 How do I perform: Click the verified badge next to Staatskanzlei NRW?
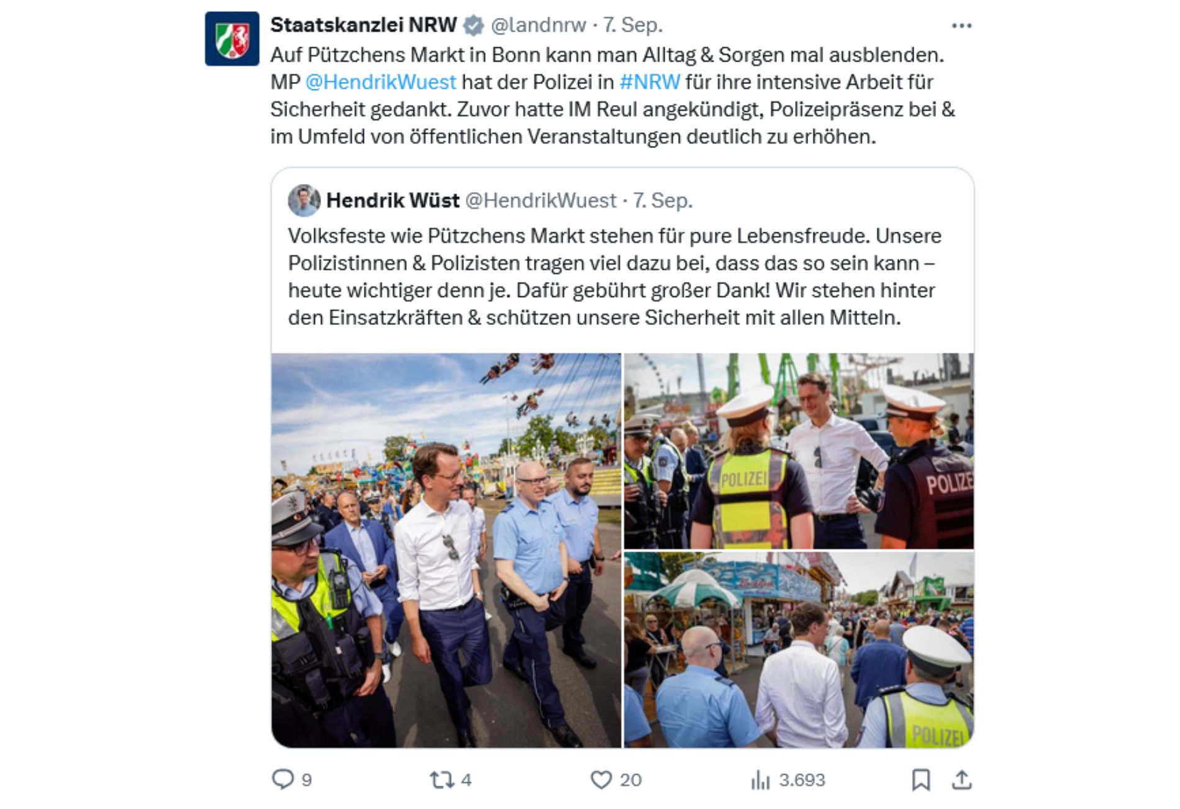click(x=474, y=25)
